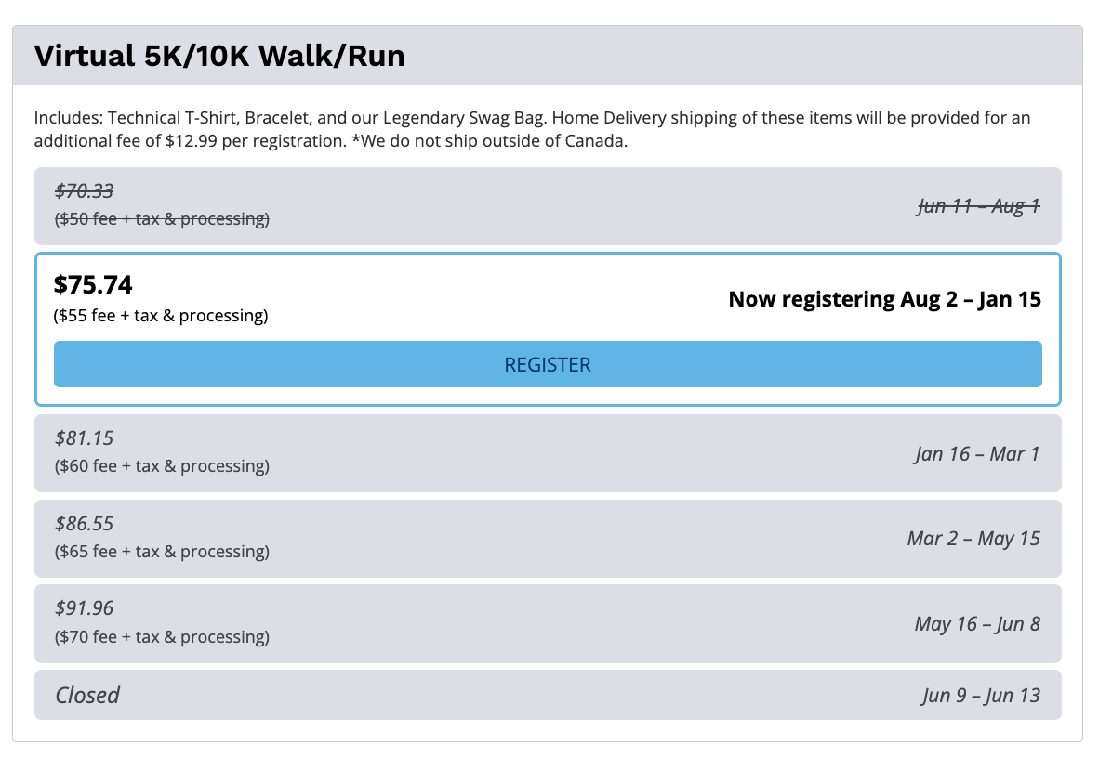Click the May 16 – Jun 8 date range
This screenshot has height=757, width=1099.
[977, 624]
